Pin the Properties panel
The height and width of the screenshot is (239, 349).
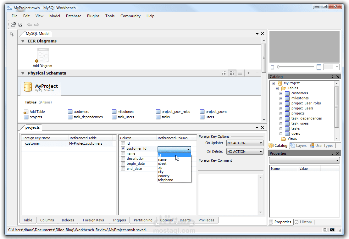pos(333,153)
